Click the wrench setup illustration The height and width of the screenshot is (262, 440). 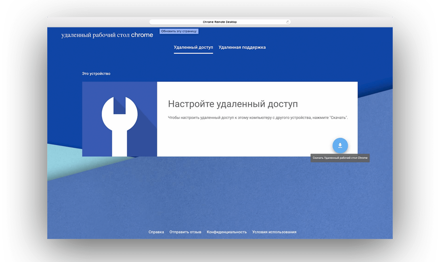tap(119, 119)
